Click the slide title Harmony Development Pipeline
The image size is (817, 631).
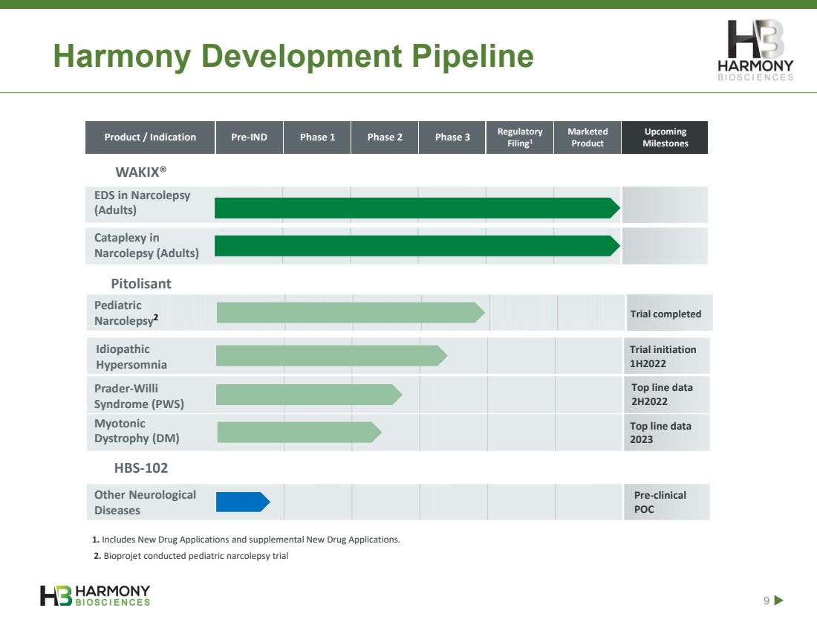click(x=293, y=56)
